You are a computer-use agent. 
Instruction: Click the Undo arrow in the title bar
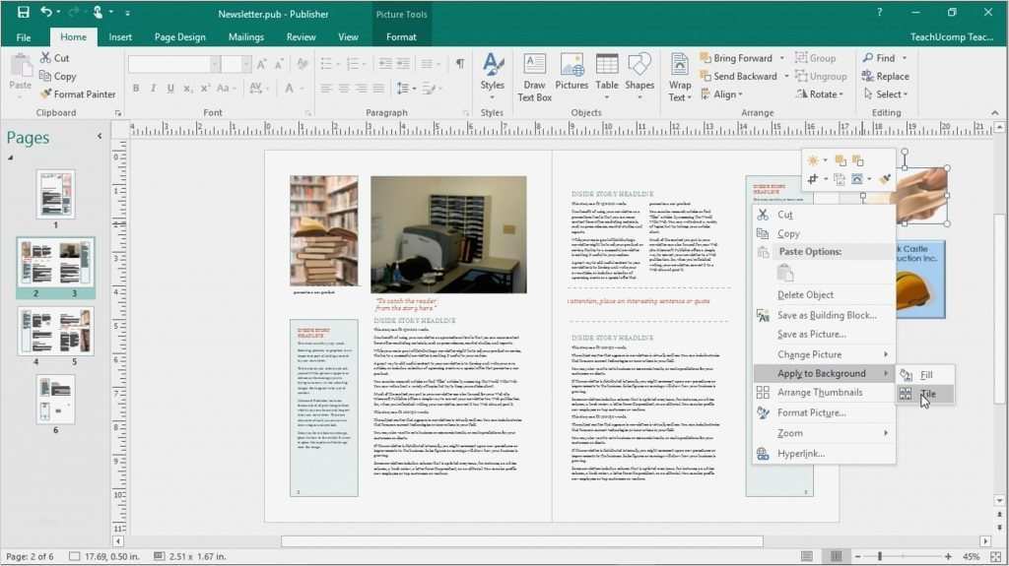tap(47, 12)
